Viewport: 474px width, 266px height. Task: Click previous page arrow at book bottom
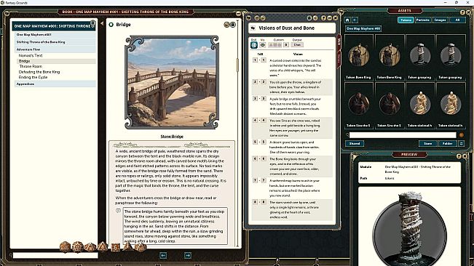(163, 255)
